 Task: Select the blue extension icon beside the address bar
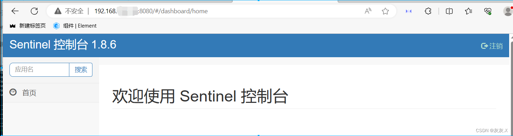[x=408, y=11]
